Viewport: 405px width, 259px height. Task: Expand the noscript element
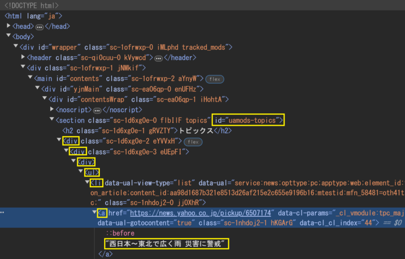[52, 109]
